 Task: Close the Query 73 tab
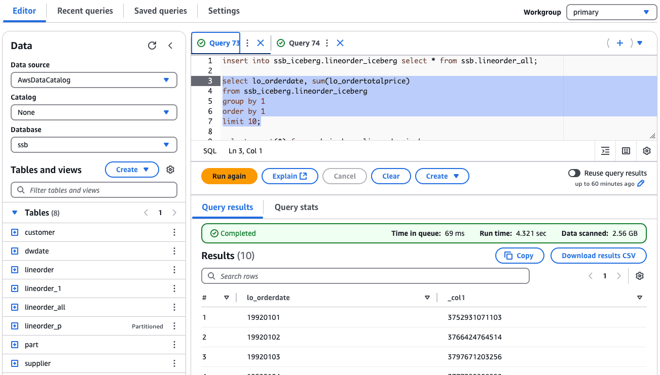(261, 43)
